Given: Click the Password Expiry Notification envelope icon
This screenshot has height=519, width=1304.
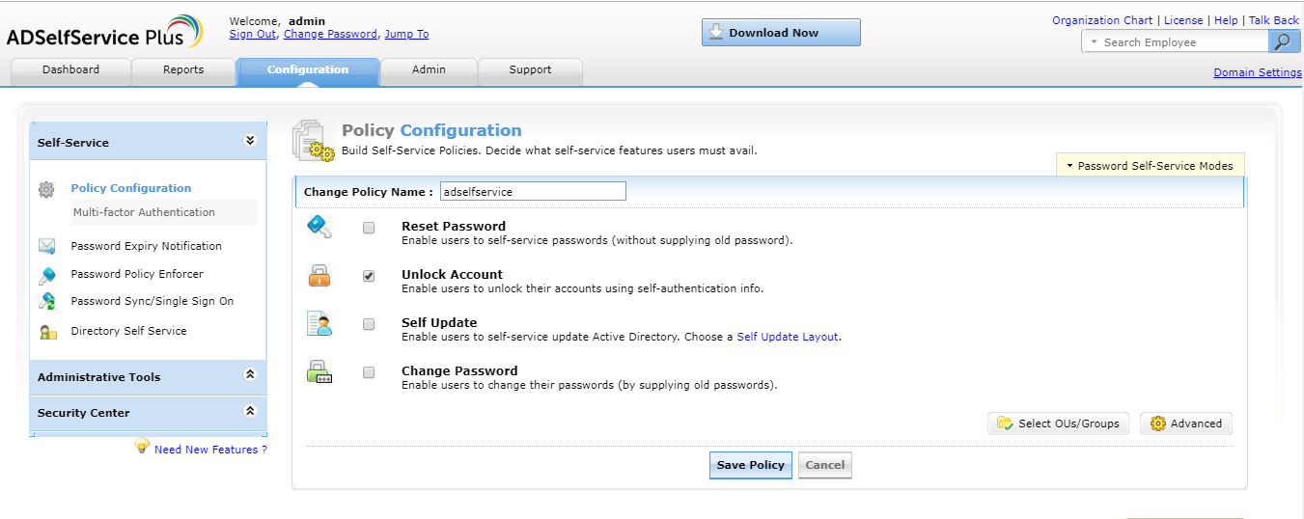Looking at the screenshot, I should (x=47, y=246).
